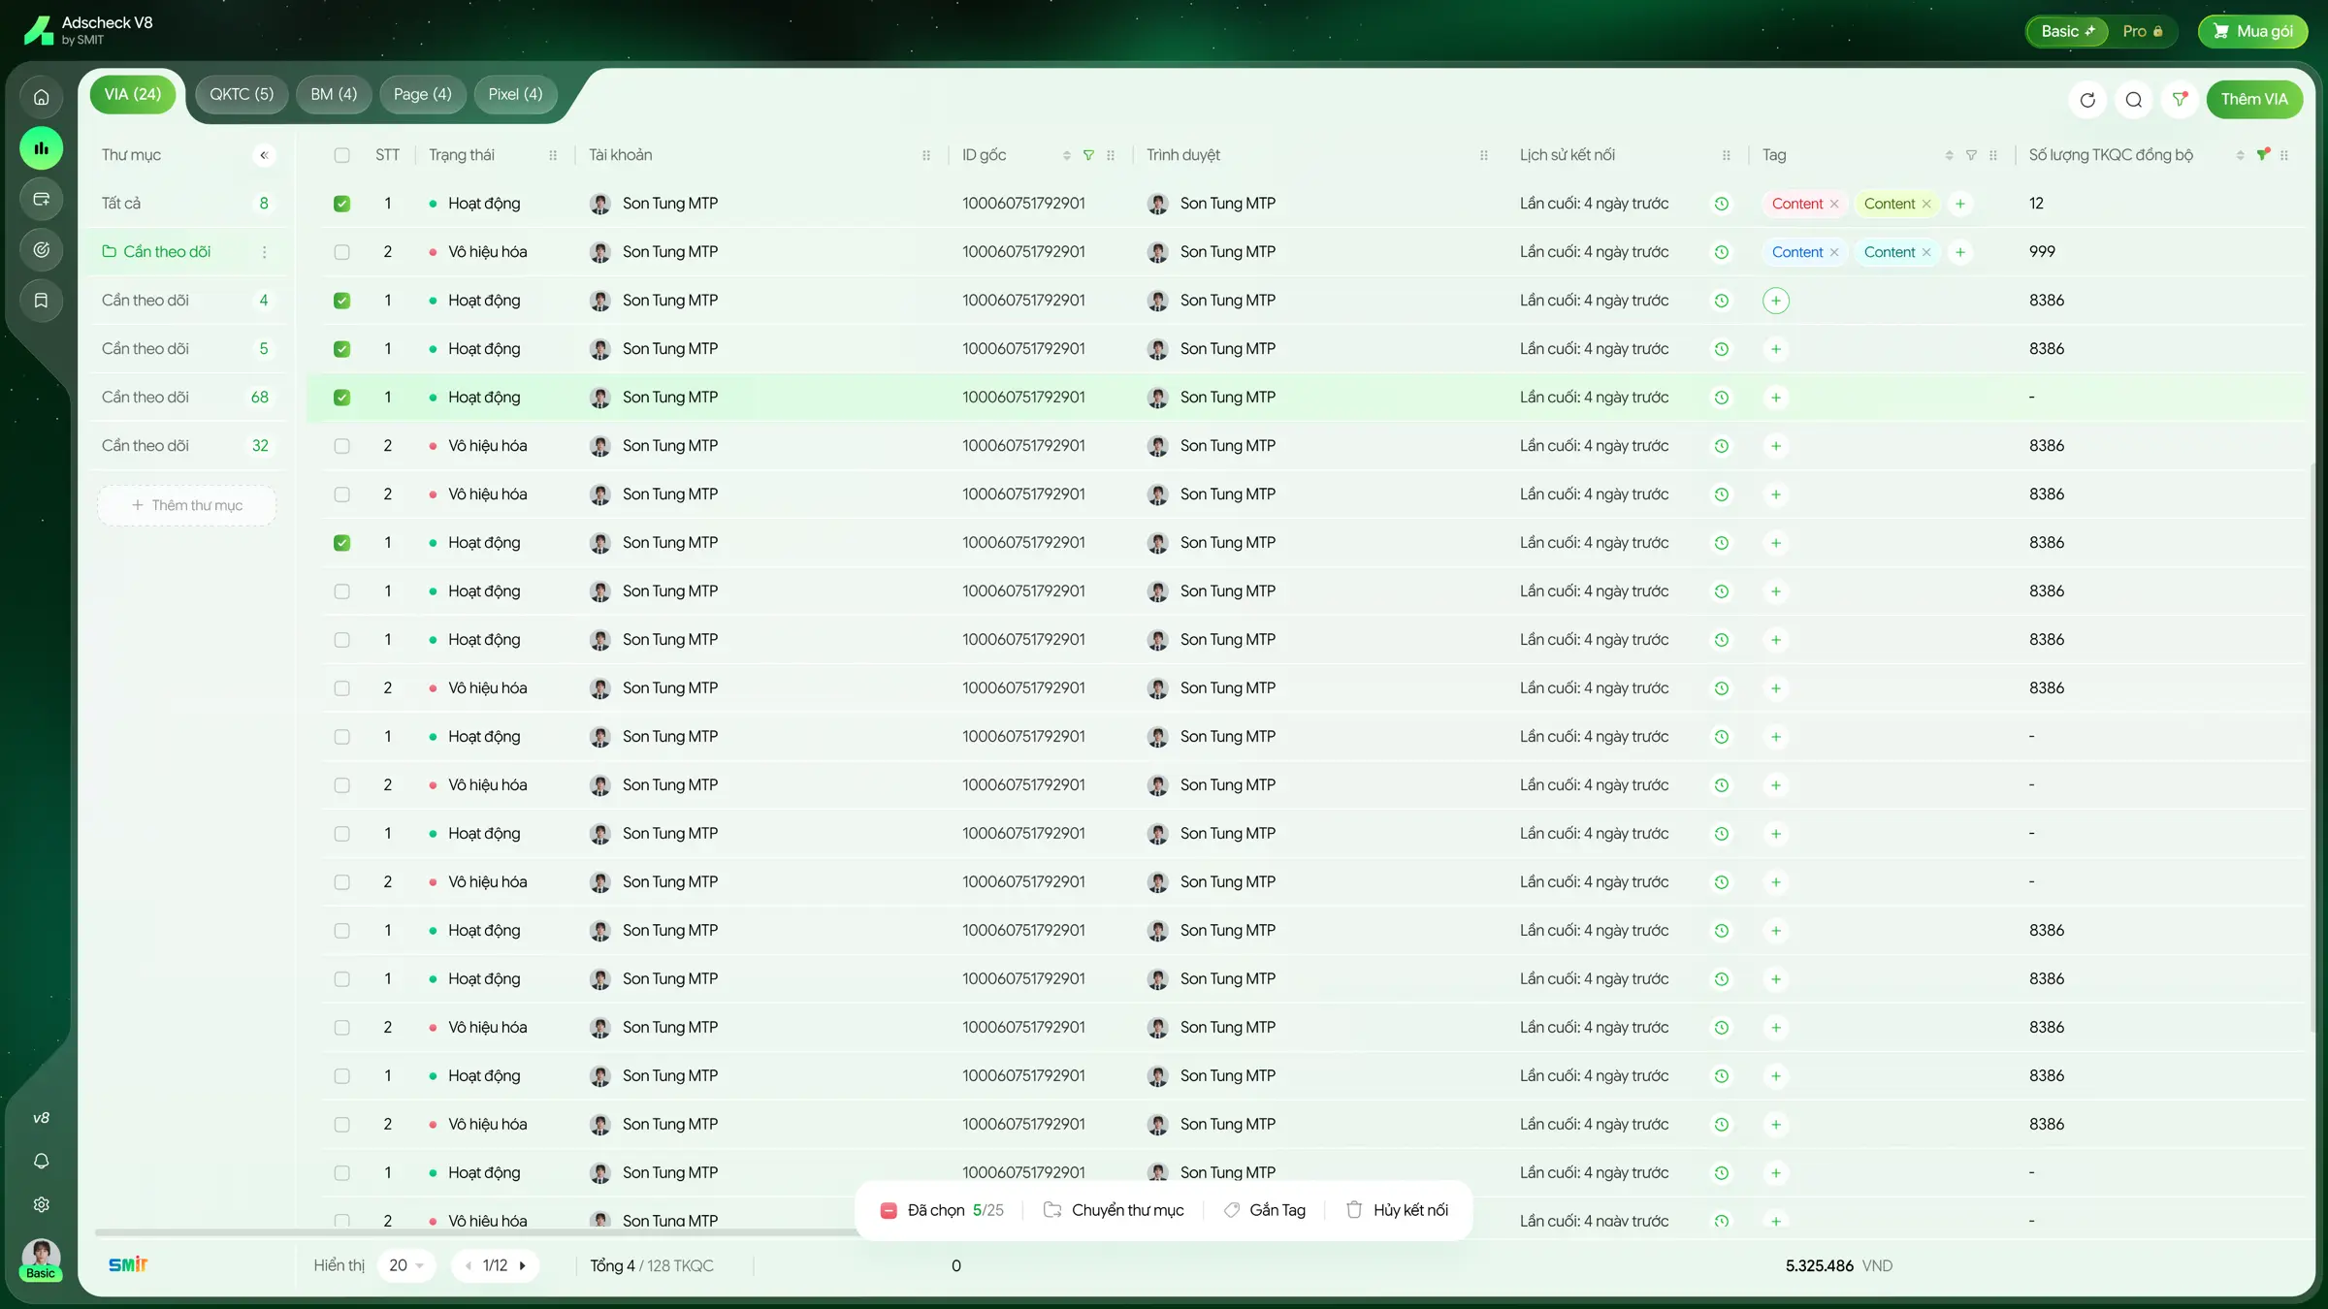2328x1309 pixels.
Task: Open the Hiển thị 20 rows dropdown
Action: tap(406, 1265)
